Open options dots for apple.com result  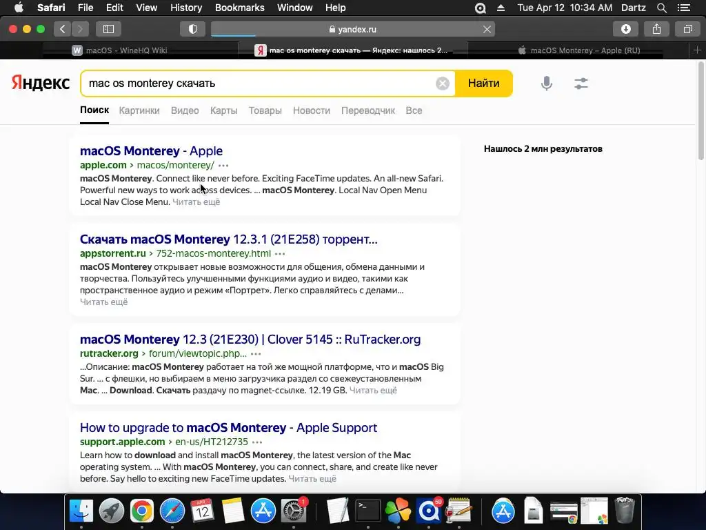(223, 166)
